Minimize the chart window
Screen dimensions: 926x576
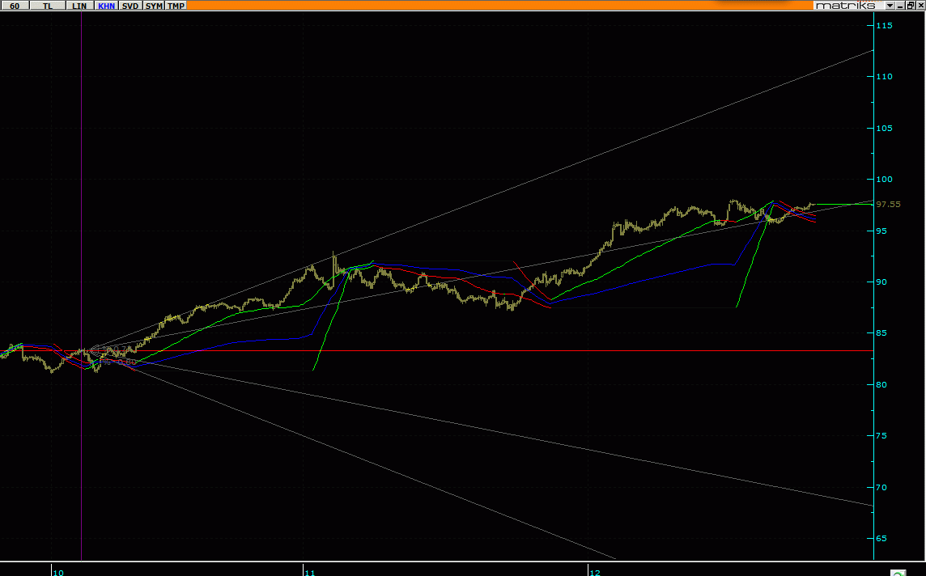click(901, 6)
